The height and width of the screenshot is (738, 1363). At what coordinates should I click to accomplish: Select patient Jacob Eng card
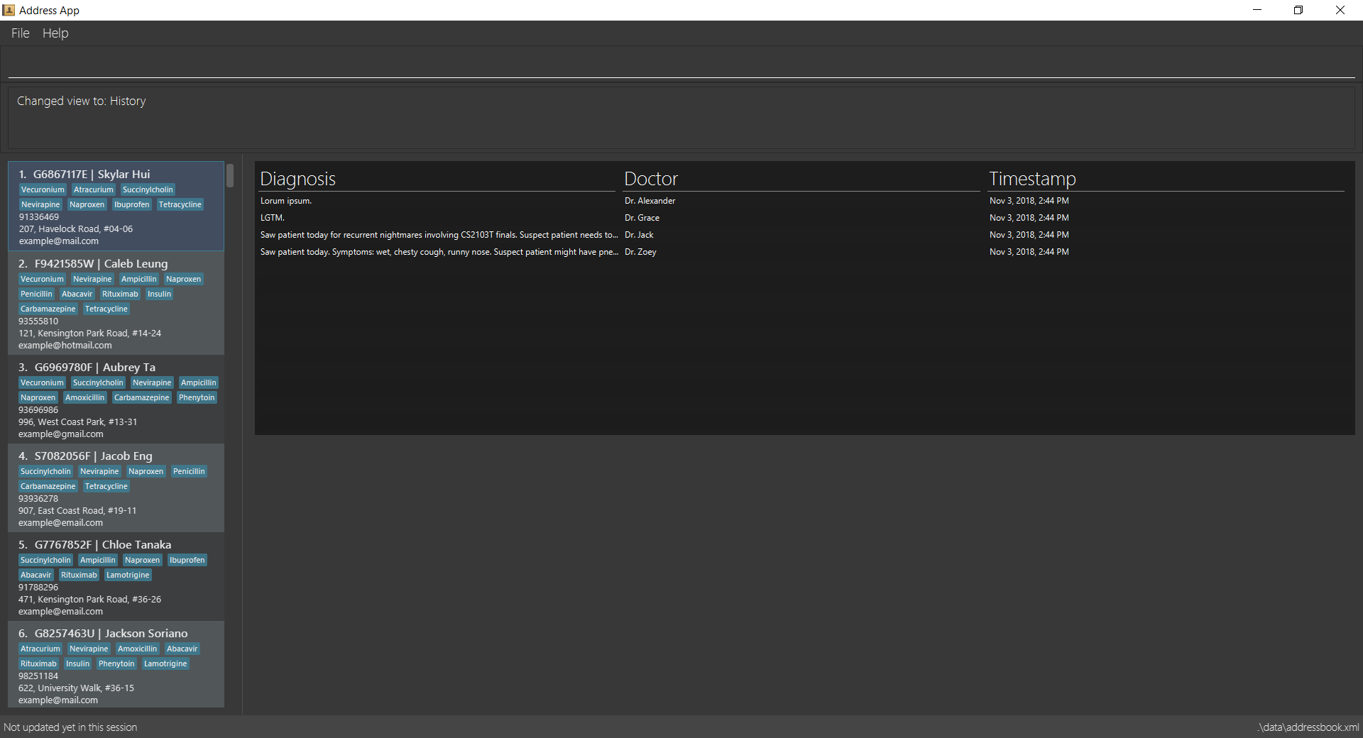116,488
